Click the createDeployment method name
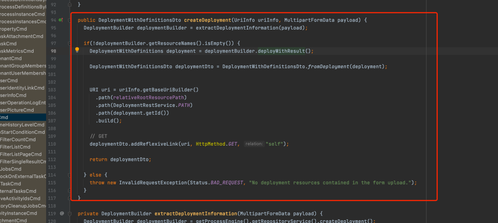The height and width of the screenshot is (223, 498). pyautogui.click(x=207, y=20)
